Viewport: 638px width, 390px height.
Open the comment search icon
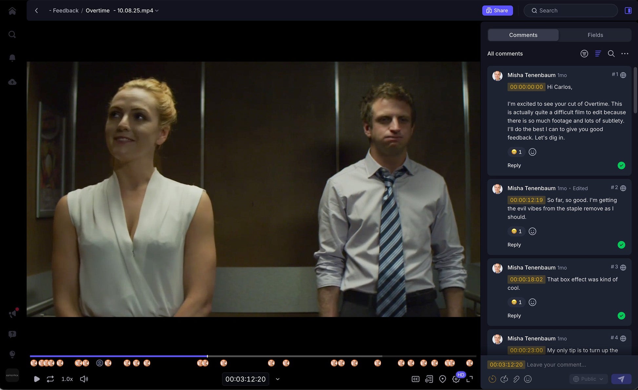pyautogui.click(x=611, y=53)
